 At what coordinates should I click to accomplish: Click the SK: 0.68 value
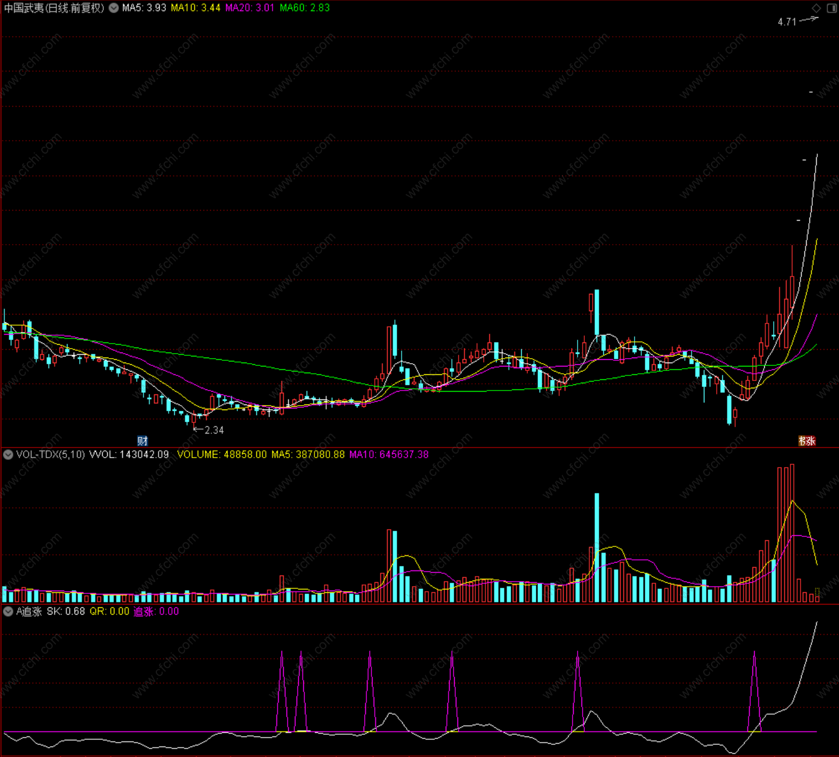tap(66, 612)
